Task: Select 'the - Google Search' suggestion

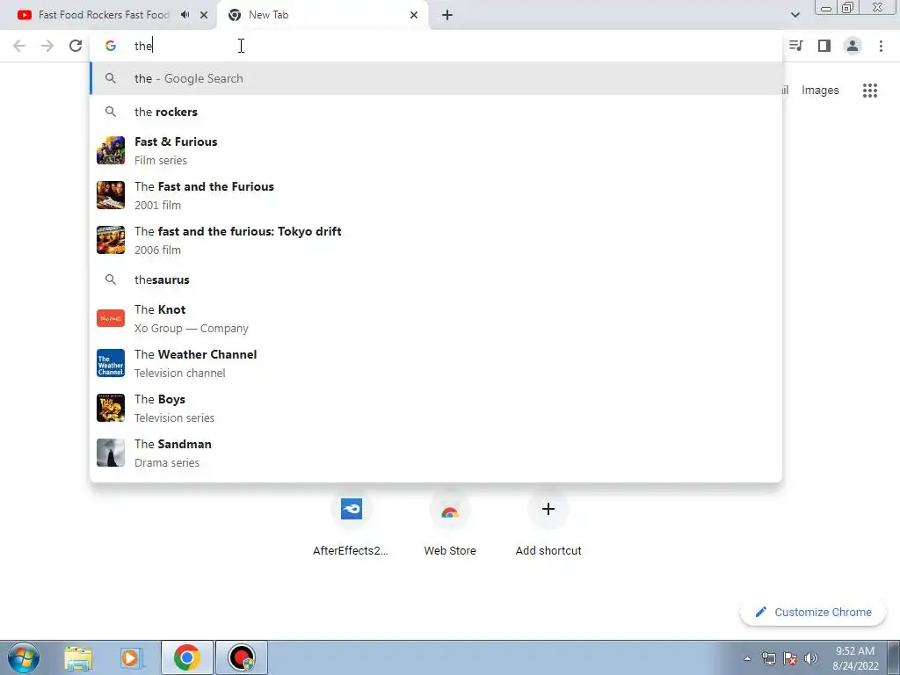Action: (x=436, y=78)
